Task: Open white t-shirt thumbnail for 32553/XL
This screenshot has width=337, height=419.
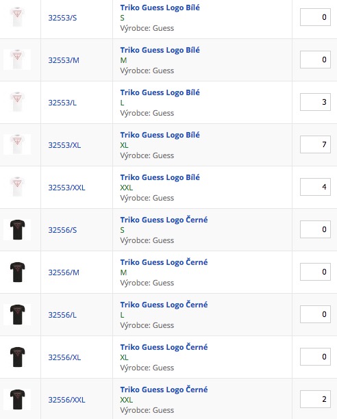Action: (17, 144)
